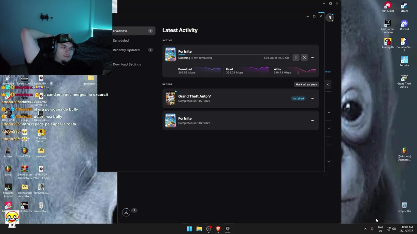Click the downloads arrow icon at bottom left
The height and width of the screenshot is (234, 417).
coord(126,212)
